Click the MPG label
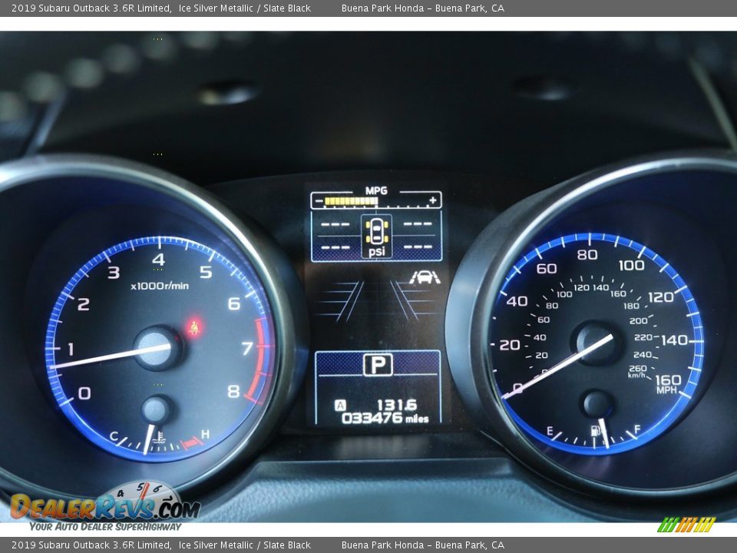The height and width of the screenshot is (553, 737). [x=376, y=190]
